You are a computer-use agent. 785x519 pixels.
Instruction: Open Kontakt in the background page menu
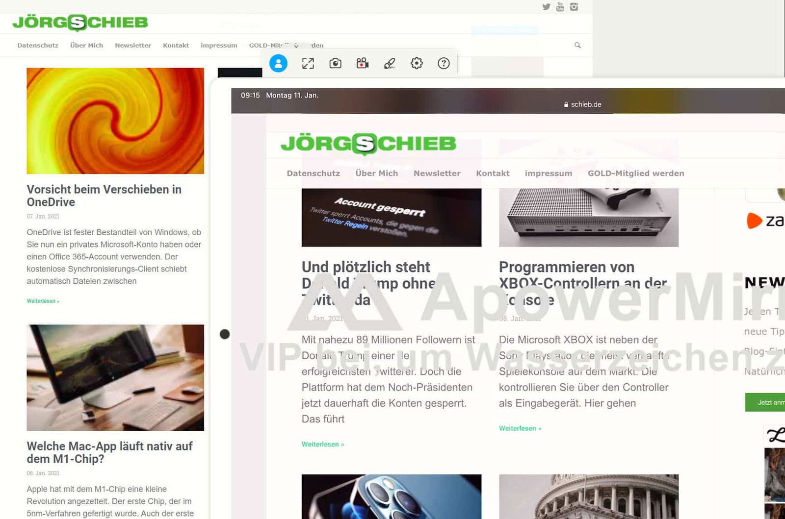coord(176,45)
